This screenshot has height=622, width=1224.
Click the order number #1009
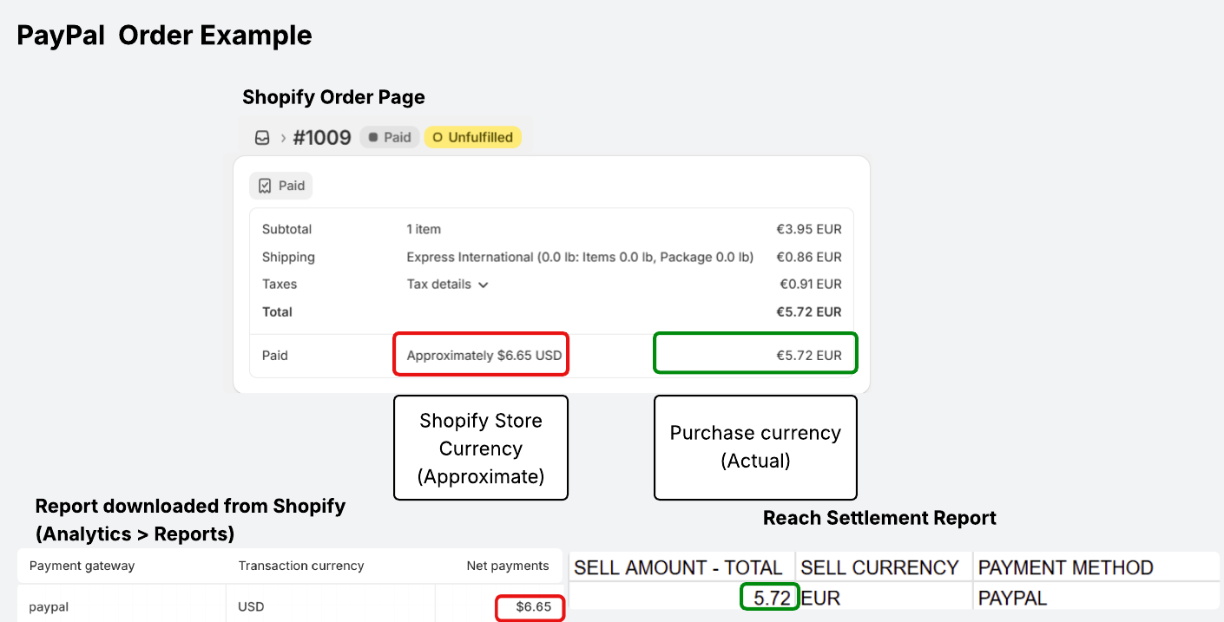(x=322, y=137)
